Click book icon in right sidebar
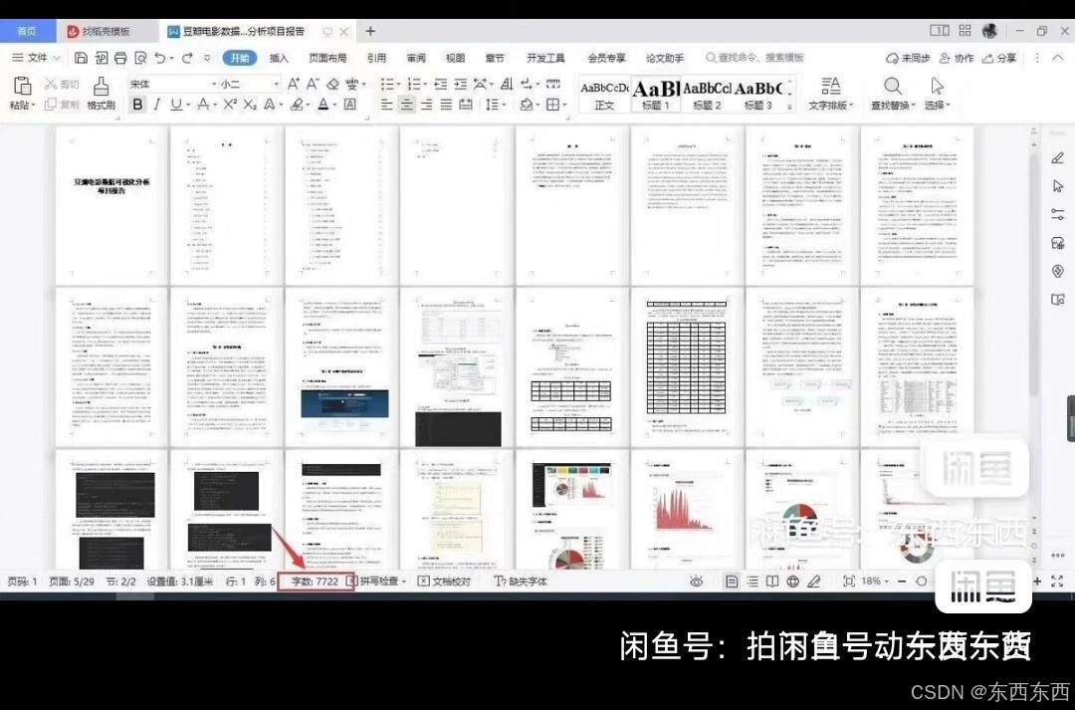Screen dimensions: 1075x710 (x=1058, y=300)
